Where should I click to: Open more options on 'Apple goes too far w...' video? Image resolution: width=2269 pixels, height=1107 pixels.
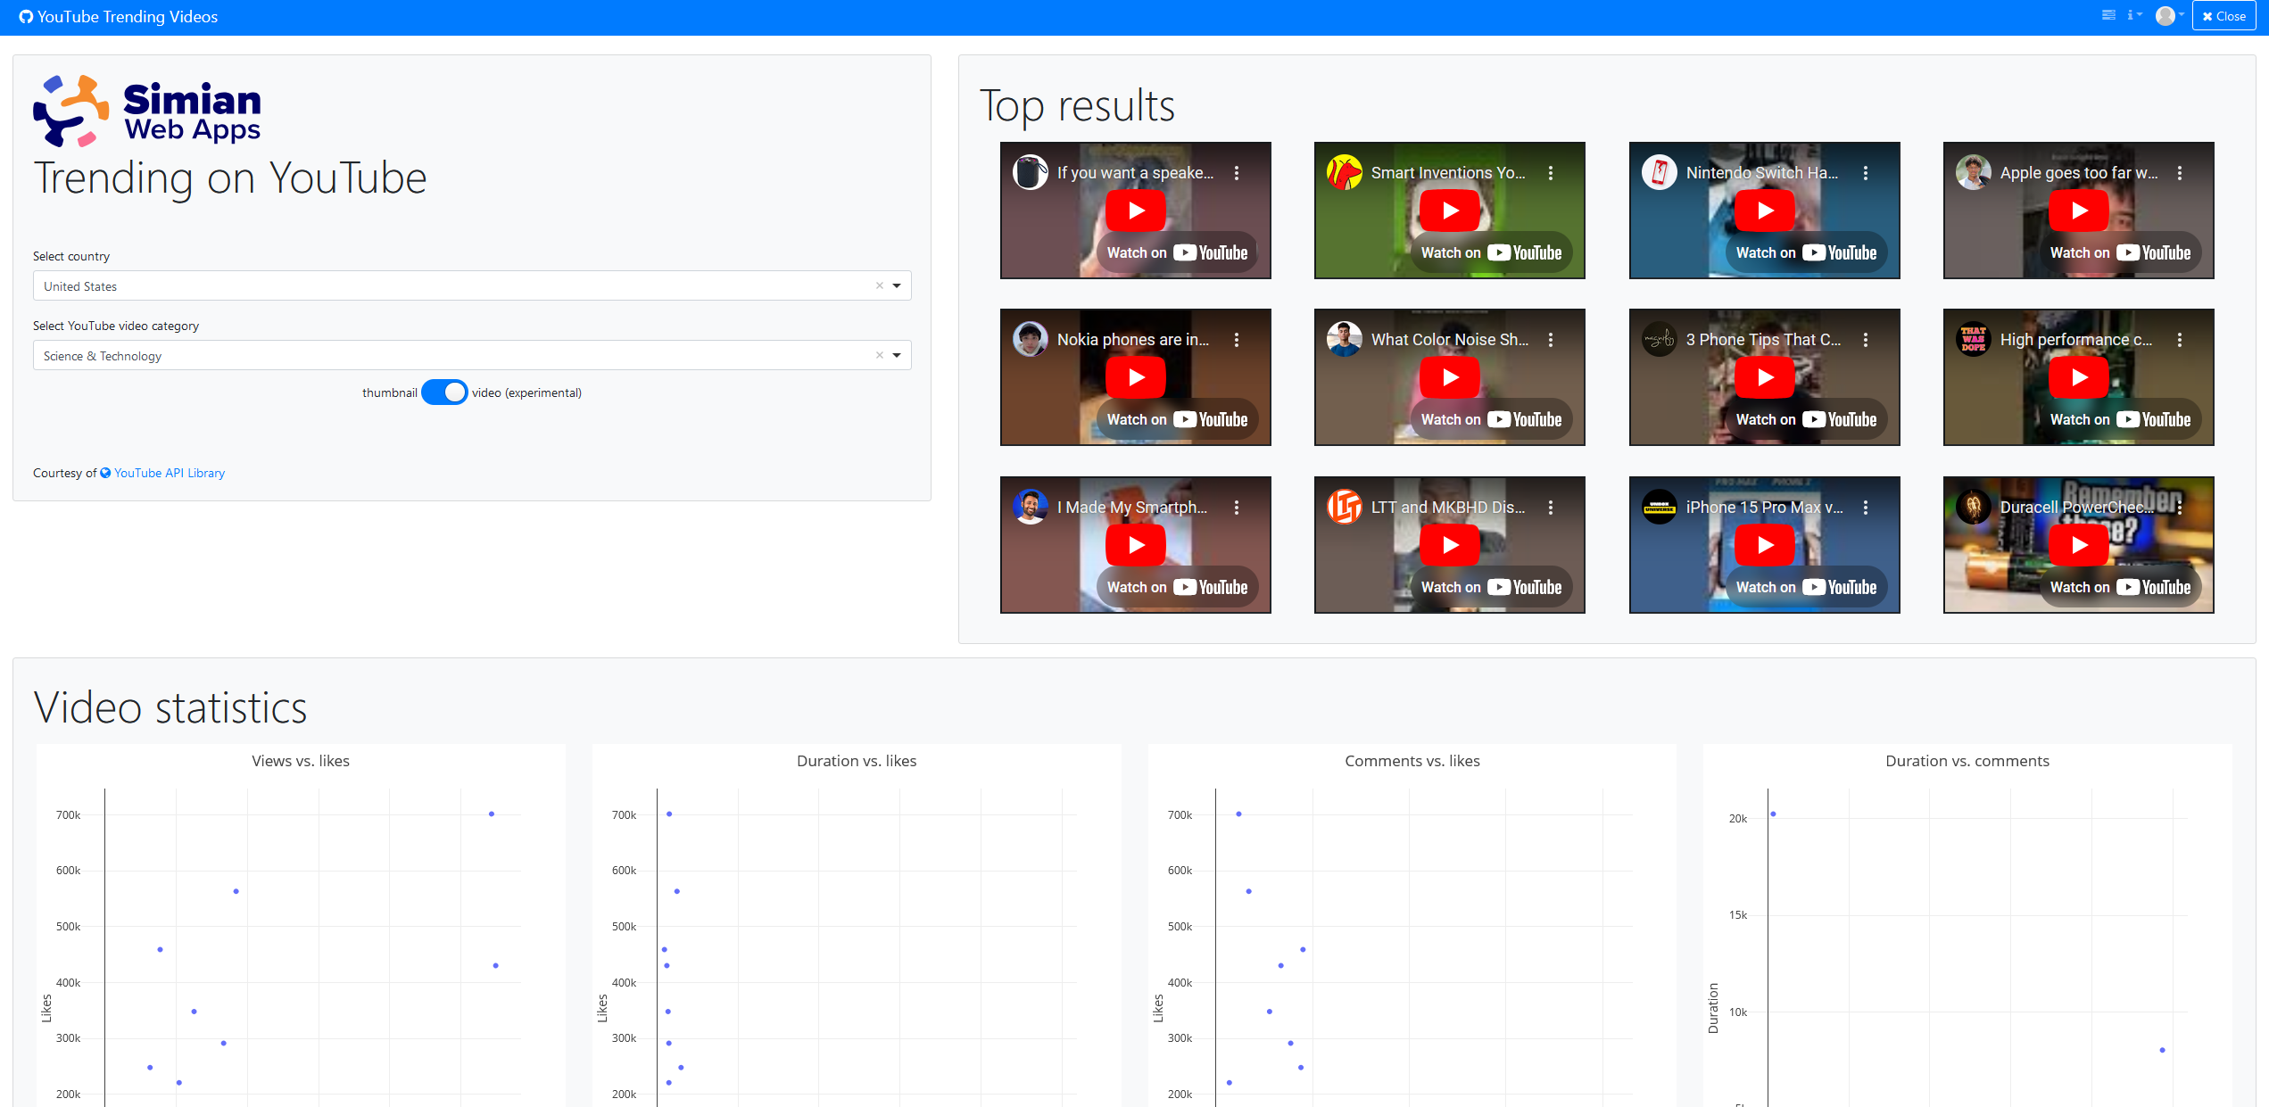(x=2180, y=173)
